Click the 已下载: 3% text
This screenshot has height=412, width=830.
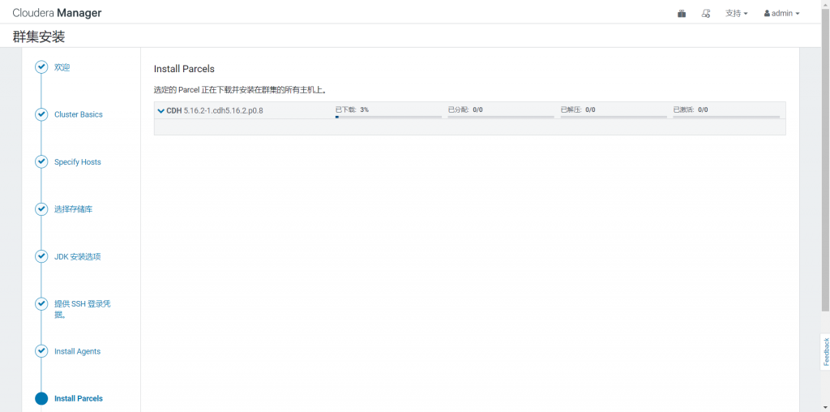pyautogui.click(x=352, y=109)
